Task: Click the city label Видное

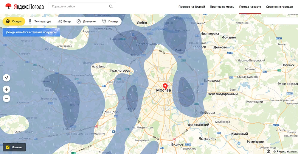Action: click(x=177, y=144)
